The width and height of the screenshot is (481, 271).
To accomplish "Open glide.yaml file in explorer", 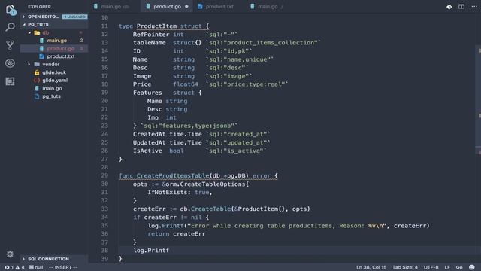I will [55, 81].
